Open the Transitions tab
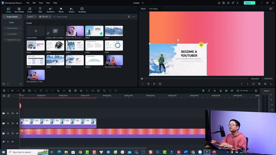Image resolution: width=276 pixels, height=155 pixels. pos(50,10)
